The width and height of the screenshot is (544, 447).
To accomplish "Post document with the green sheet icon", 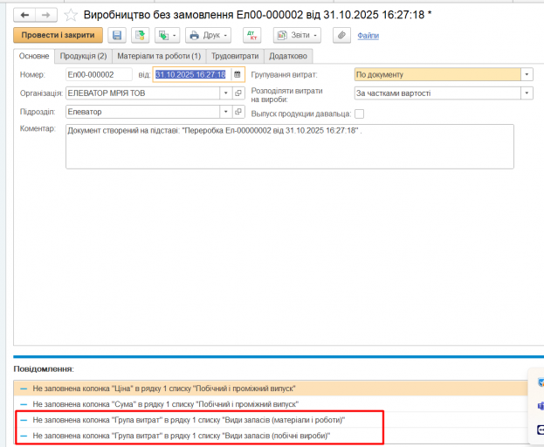I will click(x=141, y=35).
